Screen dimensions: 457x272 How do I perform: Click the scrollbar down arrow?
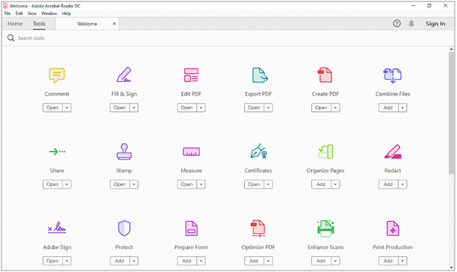point(452,267)
